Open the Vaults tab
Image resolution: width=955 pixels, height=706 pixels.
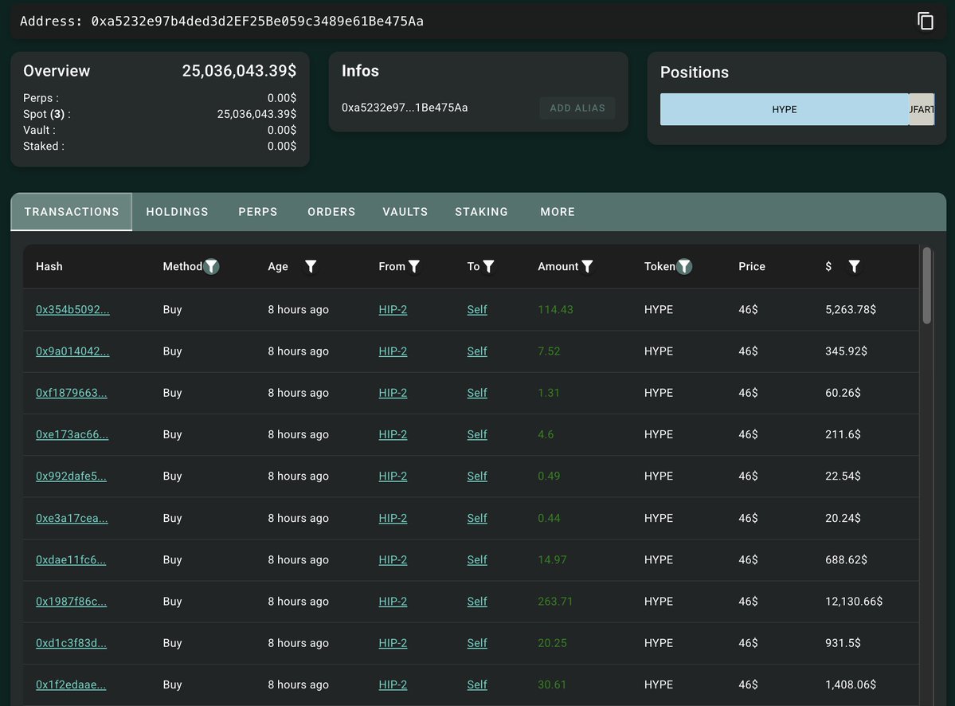click(x=405, y=212)
